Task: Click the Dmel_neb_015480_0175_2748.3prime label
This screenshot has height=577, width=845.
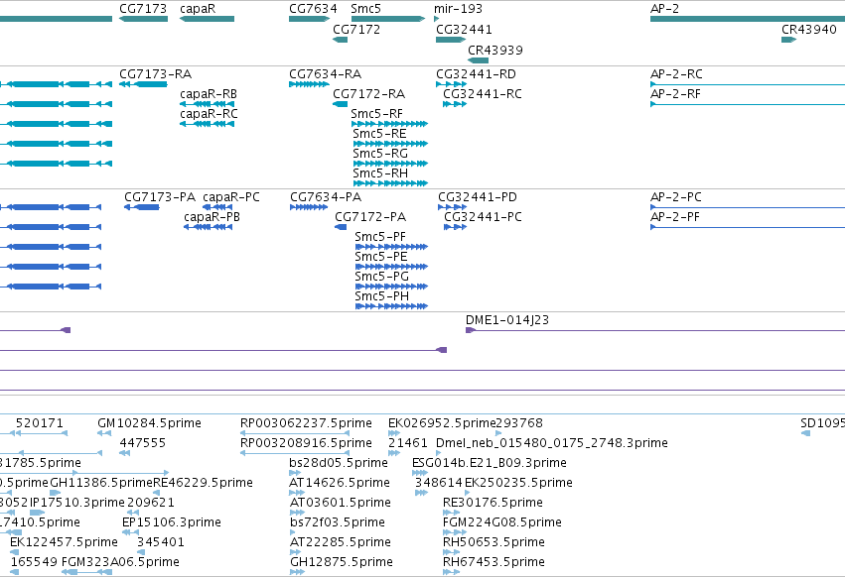Action: 552,443
